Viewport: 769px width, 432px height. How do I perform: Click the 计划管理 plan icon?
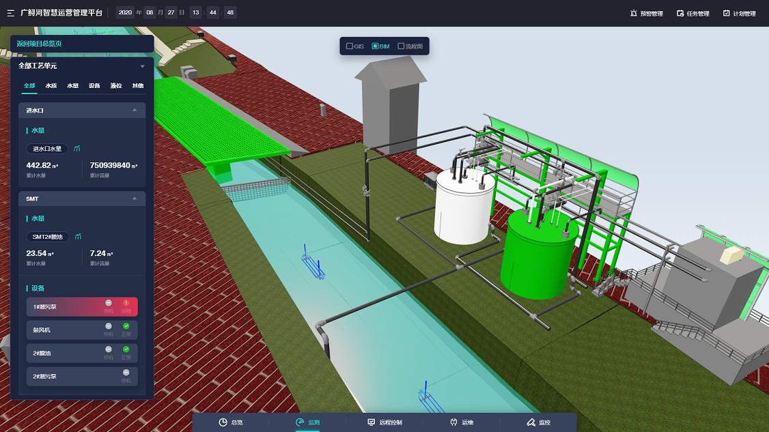[x=727, y=13]
